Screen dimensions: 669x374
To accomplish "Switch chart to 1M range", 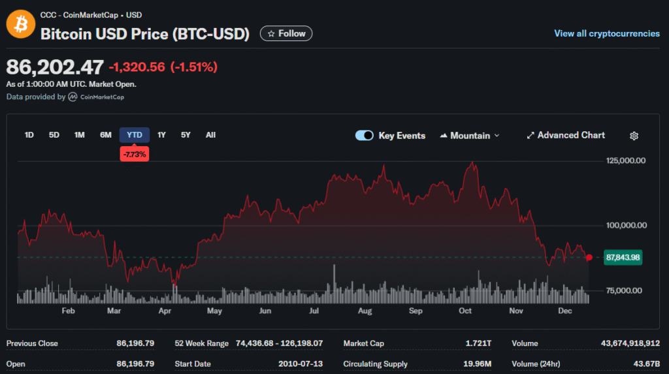I will coord(80,135).
